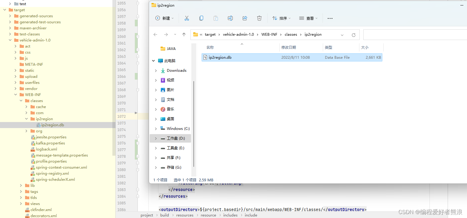467x218 pixels.
Task: Click the build breadcrumb at the editor bottom
Action: (x=164, y=215)
